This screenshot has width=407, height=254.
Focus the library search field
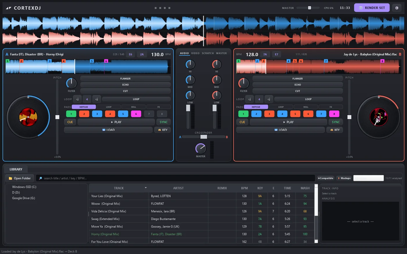pos(175,178)
